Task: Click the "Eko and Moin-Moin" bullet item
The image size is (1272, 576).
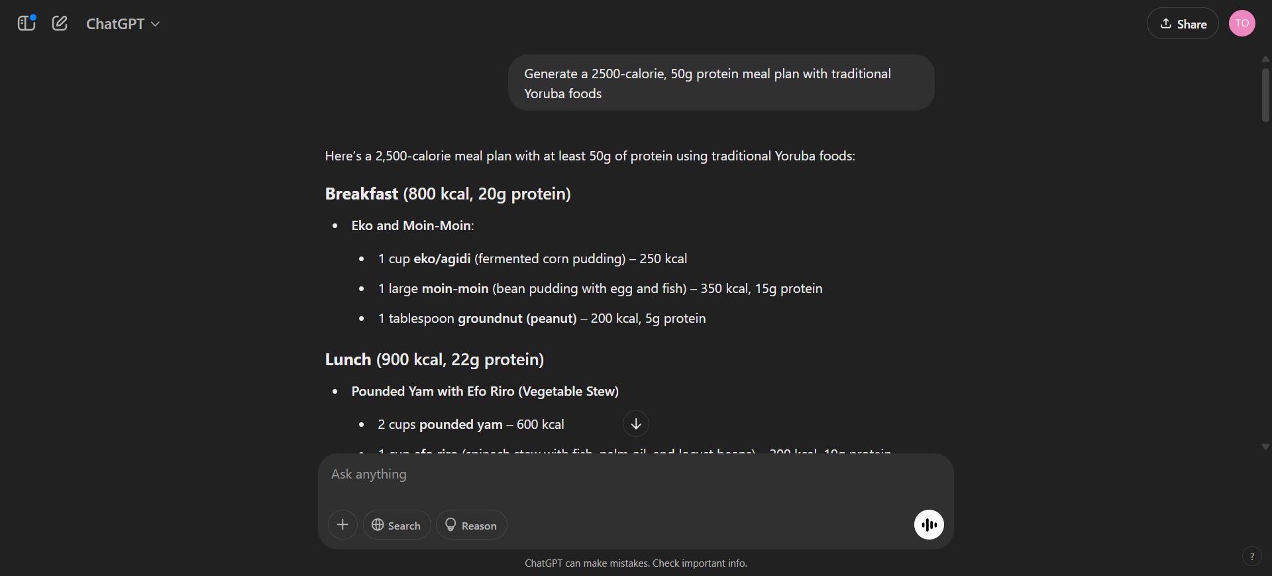Action: point(412,226)
